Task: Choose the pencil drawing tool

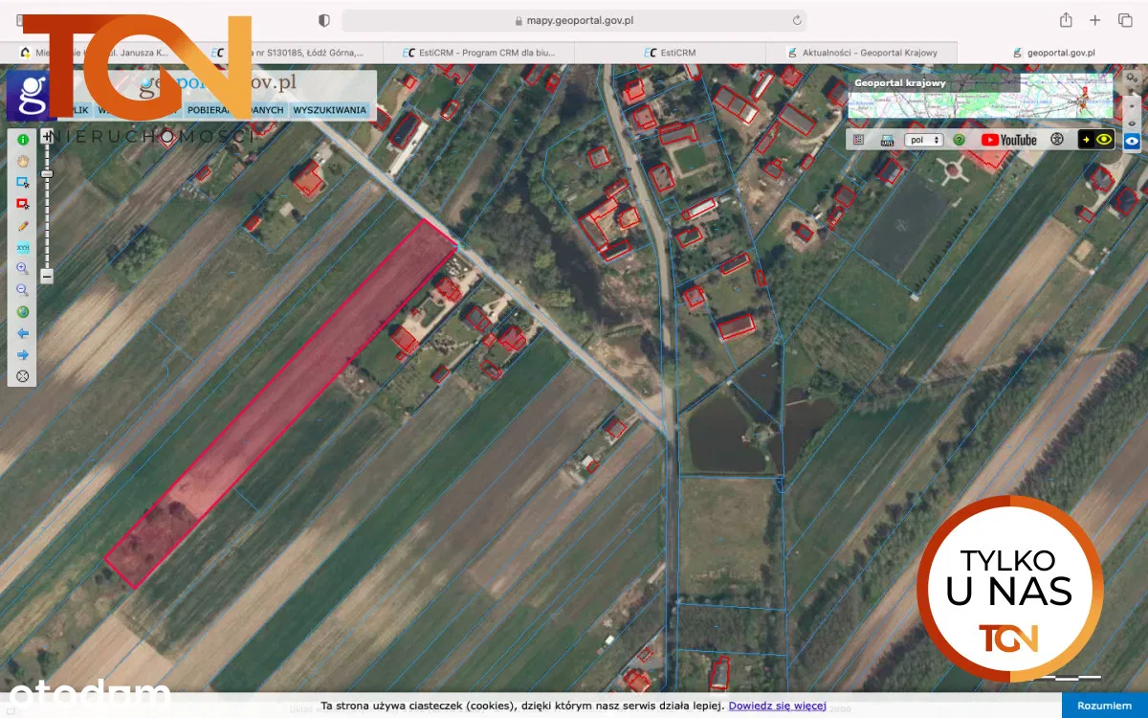Action: pyautogui.click(x=23, y=226)
